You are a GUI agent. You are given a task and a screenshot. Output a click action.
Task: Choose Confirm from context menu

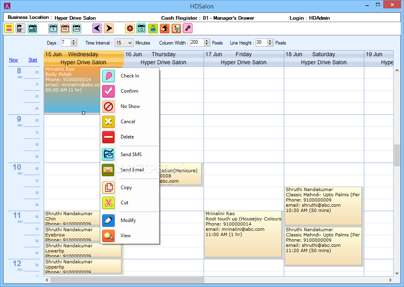click(x=130, y=91)
